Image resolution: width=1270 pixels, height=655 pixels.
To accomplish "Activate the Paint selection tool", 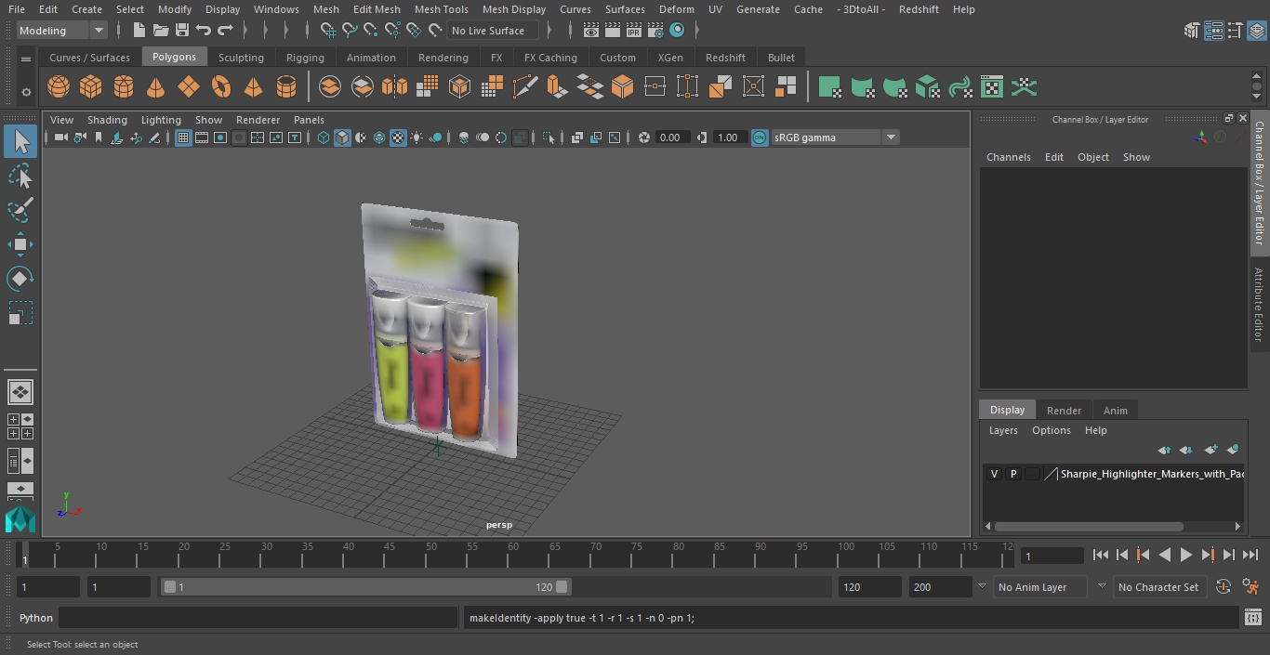I will click(x=20, y=210).
